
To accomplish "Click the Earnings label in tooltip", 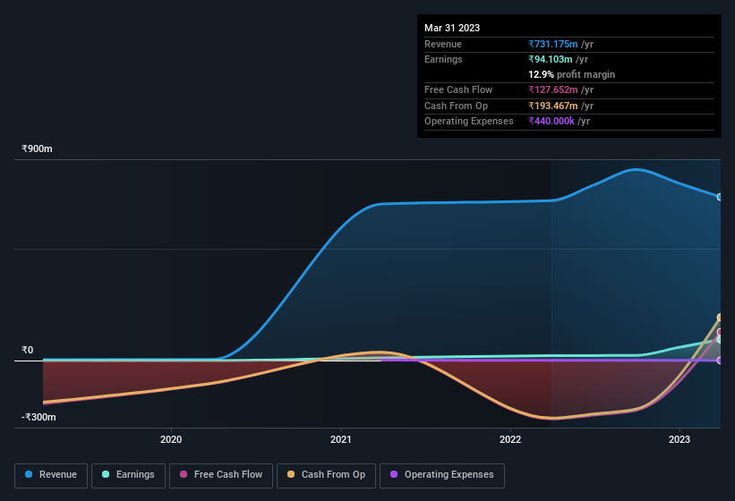I will pos(443,59).
